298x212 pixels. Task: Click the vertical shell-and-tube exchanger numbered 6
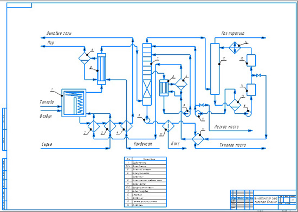click(101, 69)
